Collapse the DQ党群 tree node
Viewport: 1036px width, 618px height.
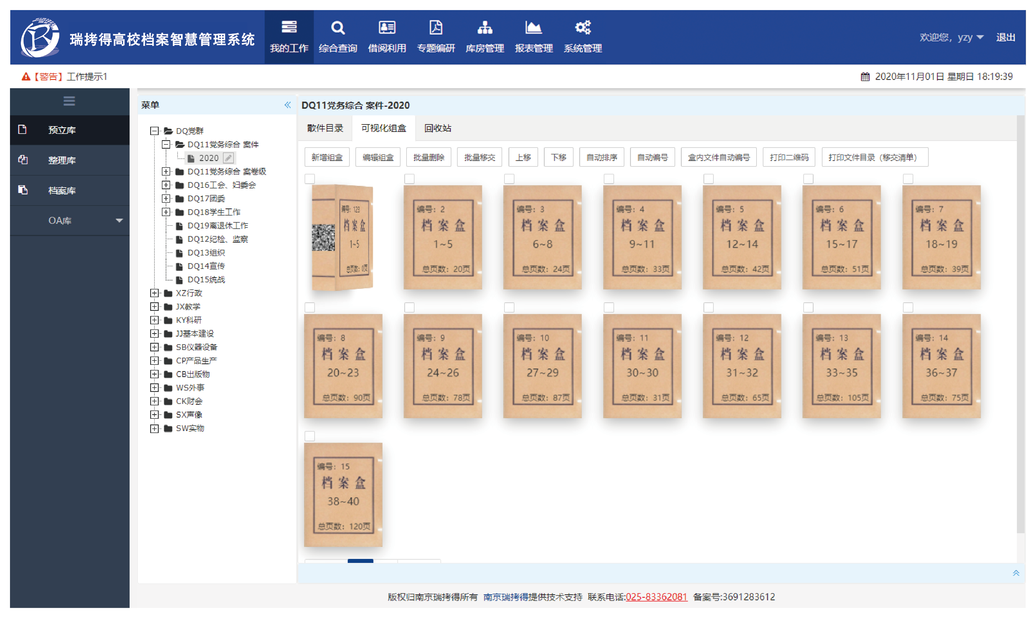154,131
